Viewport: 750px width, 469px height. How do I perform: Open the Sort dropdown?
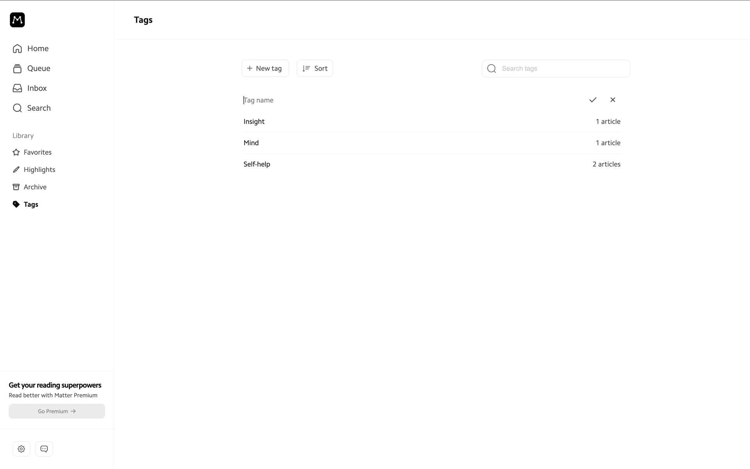click(x=314, y=68)
